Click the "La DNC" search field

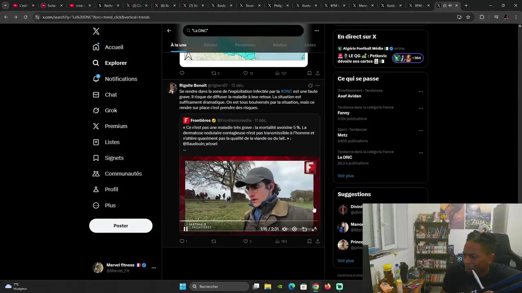coord(243,31)
